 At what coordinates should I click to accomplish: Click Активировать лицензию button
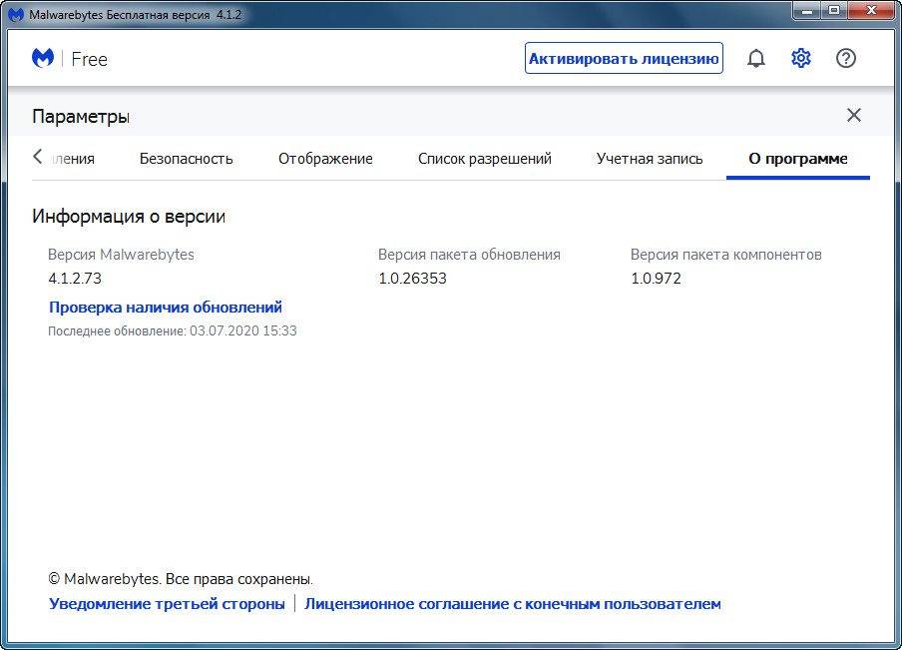tap(624, 58)
